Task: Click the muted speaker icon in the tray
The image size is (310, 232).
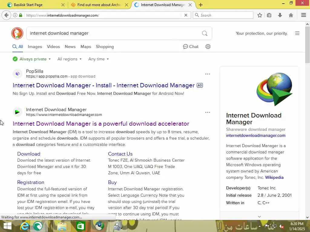Action: (282, 226)
